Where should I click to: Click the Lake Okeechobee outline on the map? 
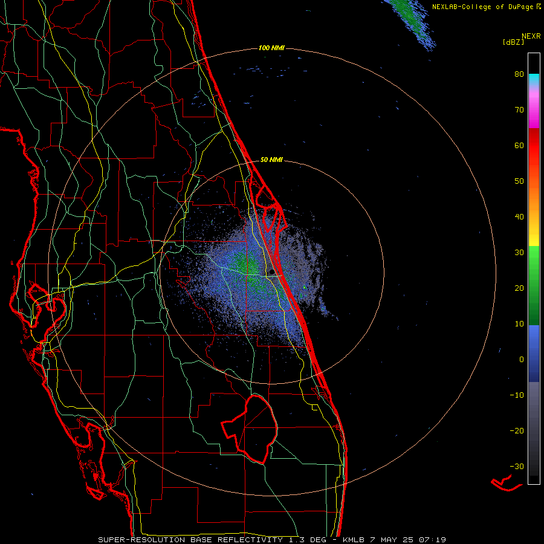250,430
